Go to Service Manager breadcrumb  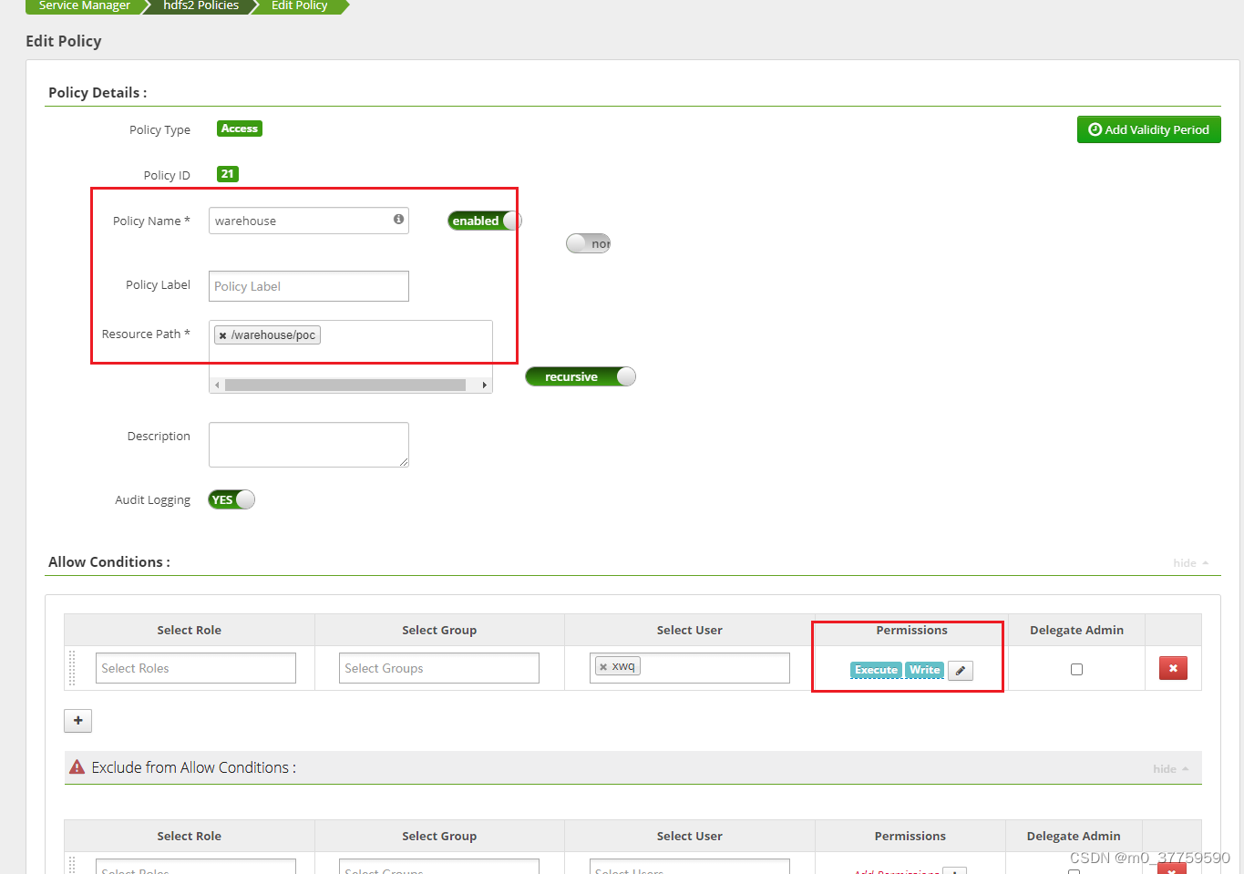tap(85, 5)
